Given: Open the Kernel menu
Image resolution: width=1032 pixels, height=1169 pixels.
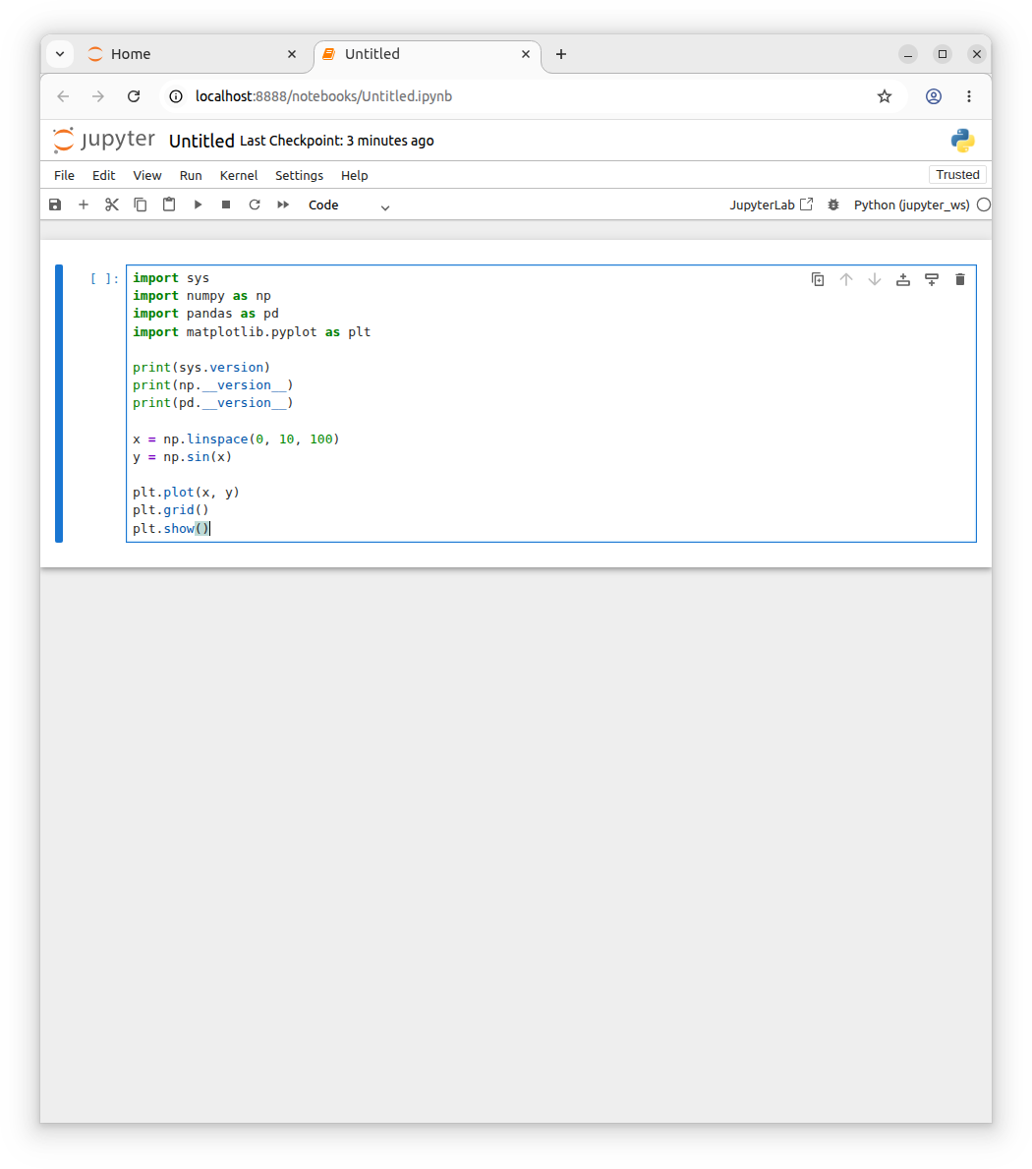Looking at the screenshot, I should click(x=239, y=175).
